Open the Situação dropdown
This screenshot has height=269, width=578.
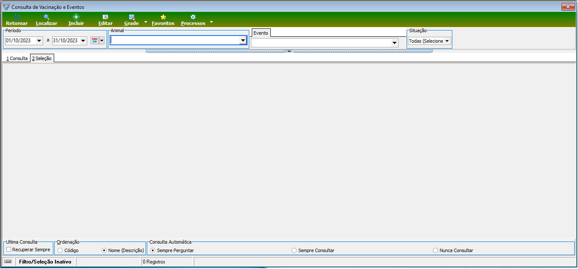[447, 41]
